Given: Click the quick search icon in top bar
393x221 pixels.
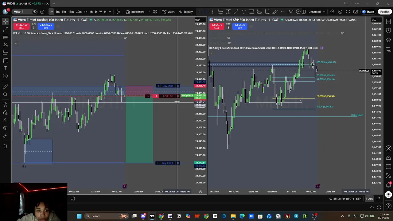Looking at the screenshot, I should pos(332,12).
